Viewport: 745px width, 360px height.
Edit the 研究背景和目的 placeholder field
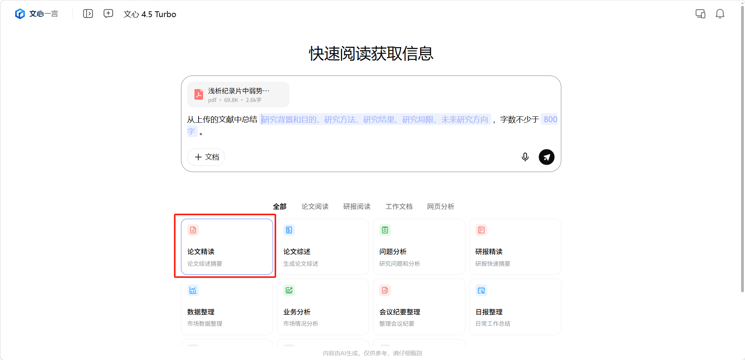click(375, 119)
